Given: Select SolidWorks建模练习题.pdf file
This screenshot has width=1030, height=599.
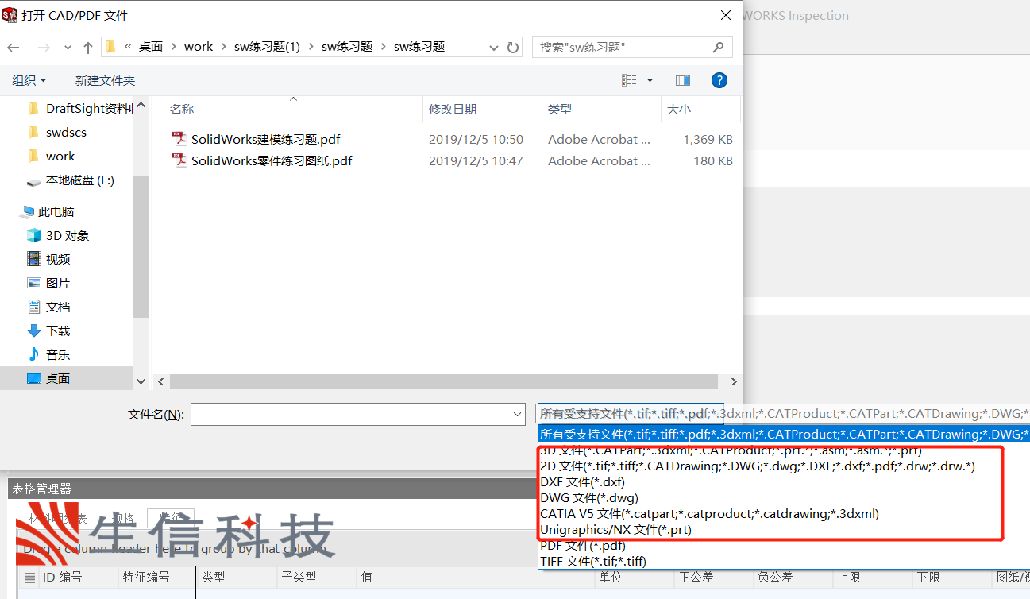Looking at the screenshot, I should click(x=265, y=139).
